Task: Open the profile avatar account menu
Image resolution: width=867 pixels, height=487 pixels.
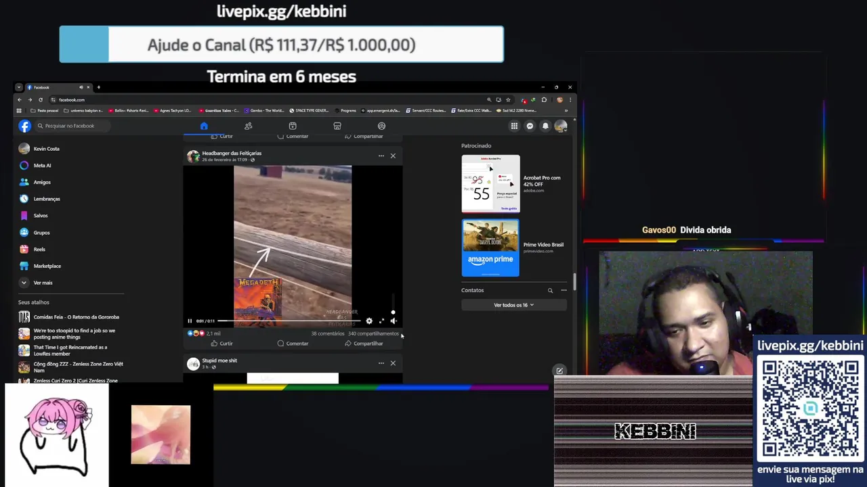Action: click(x=561, y=126)
